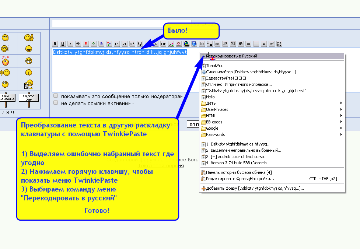Insert subscript with H₂O button

pos(140,44)
